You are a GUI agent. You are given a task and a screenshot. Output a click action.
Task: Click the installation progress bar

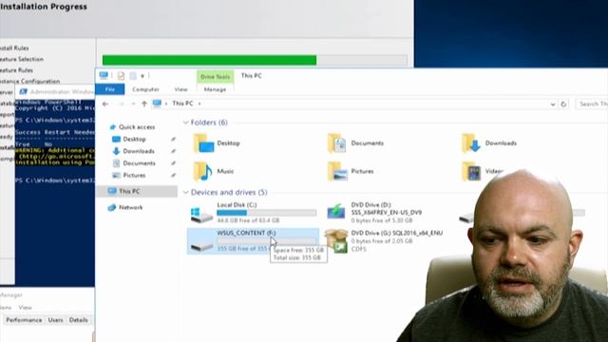click(x=255, y=60)
